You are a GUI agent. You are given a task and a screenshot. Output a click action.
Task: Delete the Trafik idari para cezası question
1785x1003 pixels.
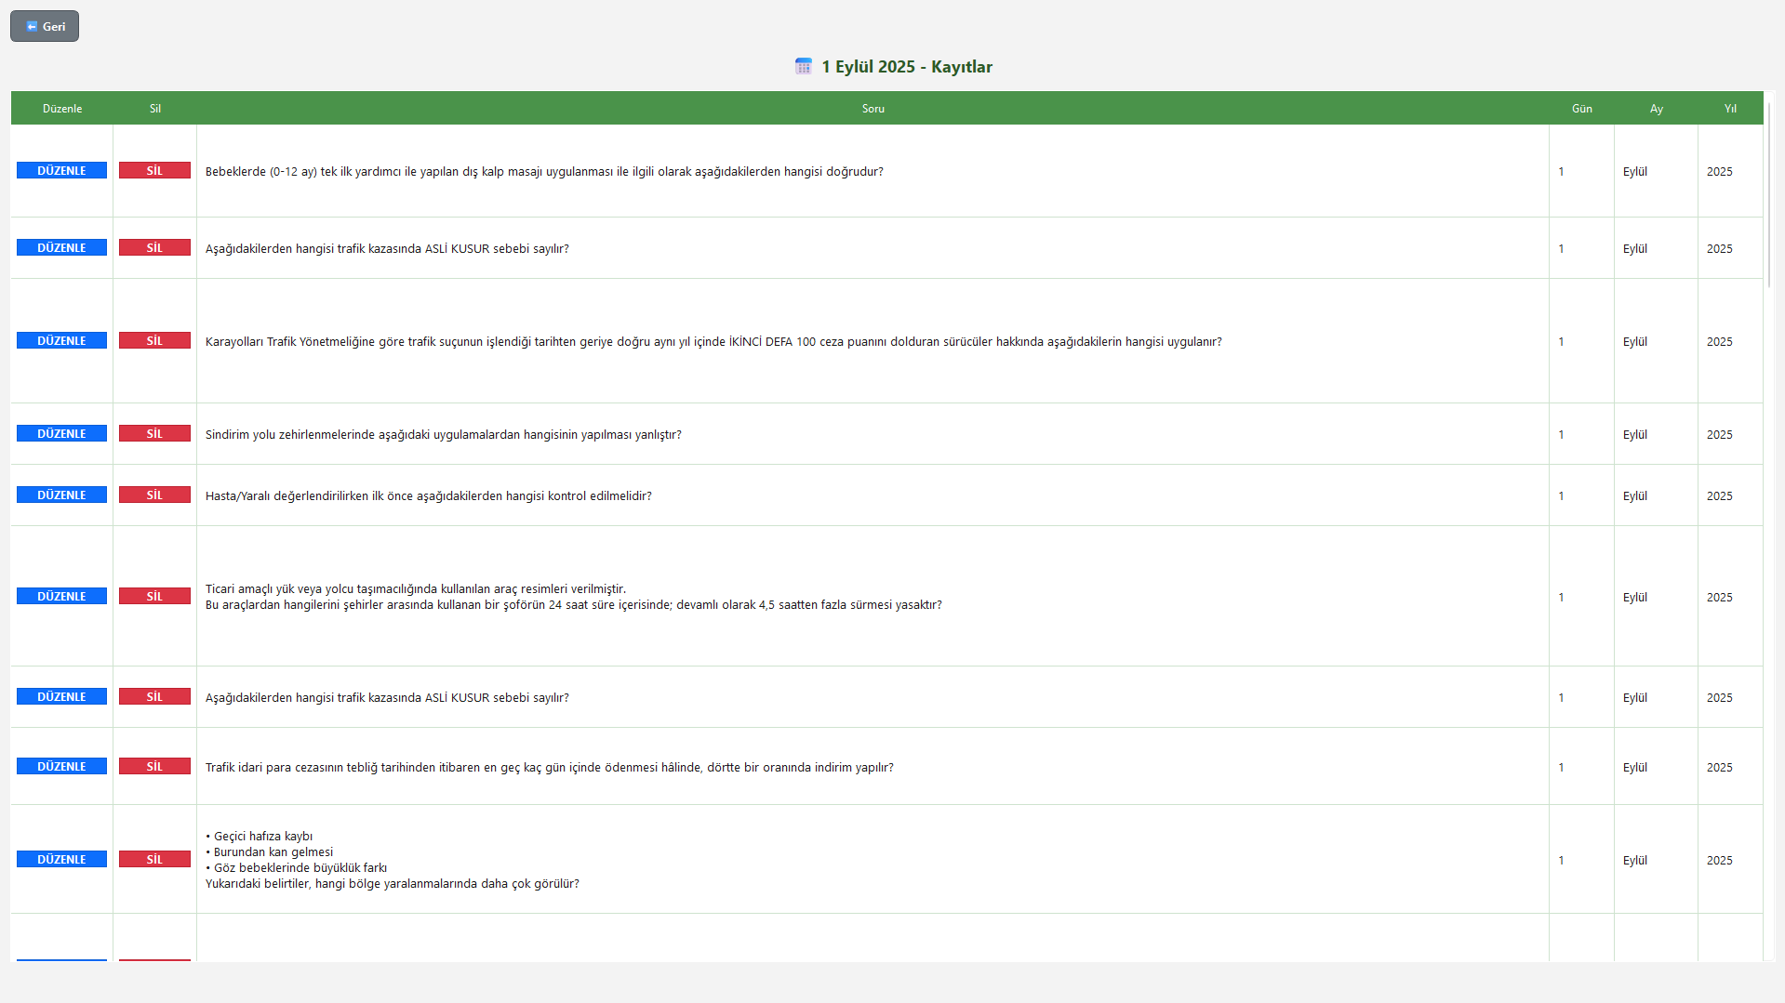(x=154, y=767)
